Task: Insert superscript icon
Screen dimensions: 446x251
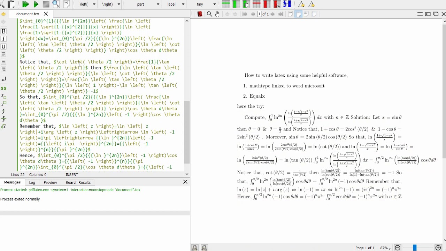Action: tap(3, 104)
